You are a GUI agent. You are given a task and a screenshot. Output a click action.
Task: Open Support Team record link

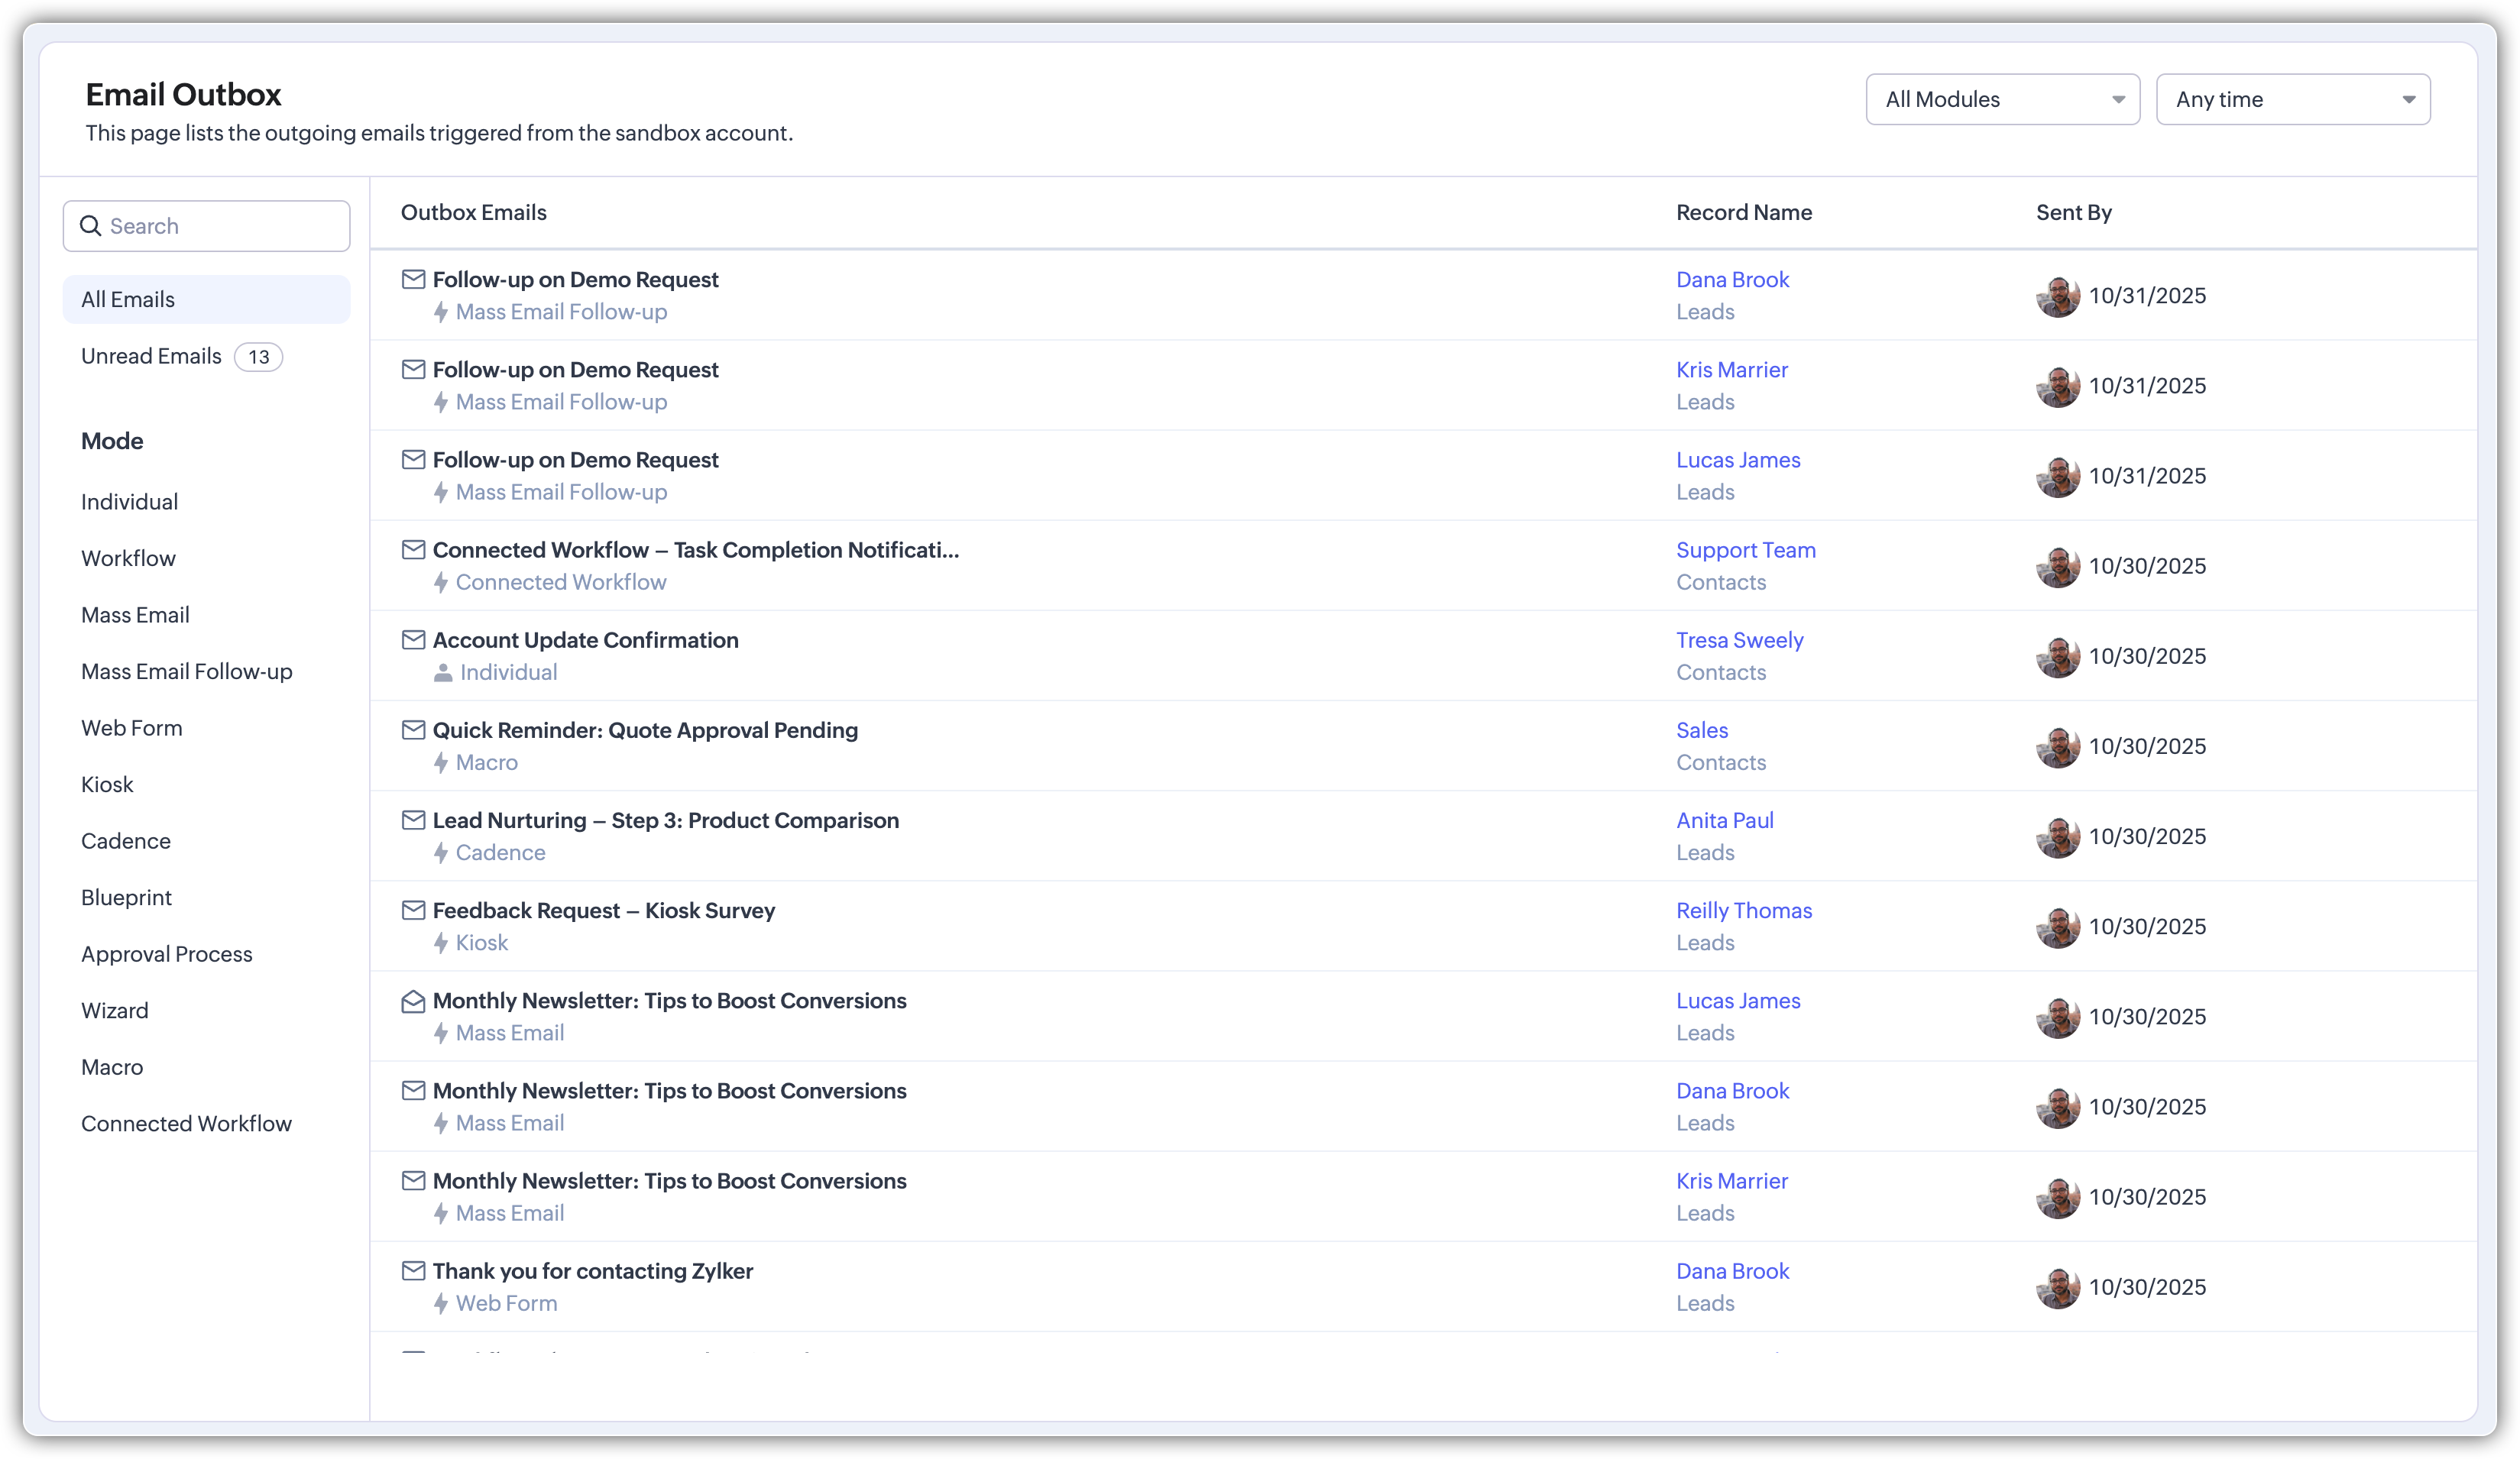(x=1745, y=550)
